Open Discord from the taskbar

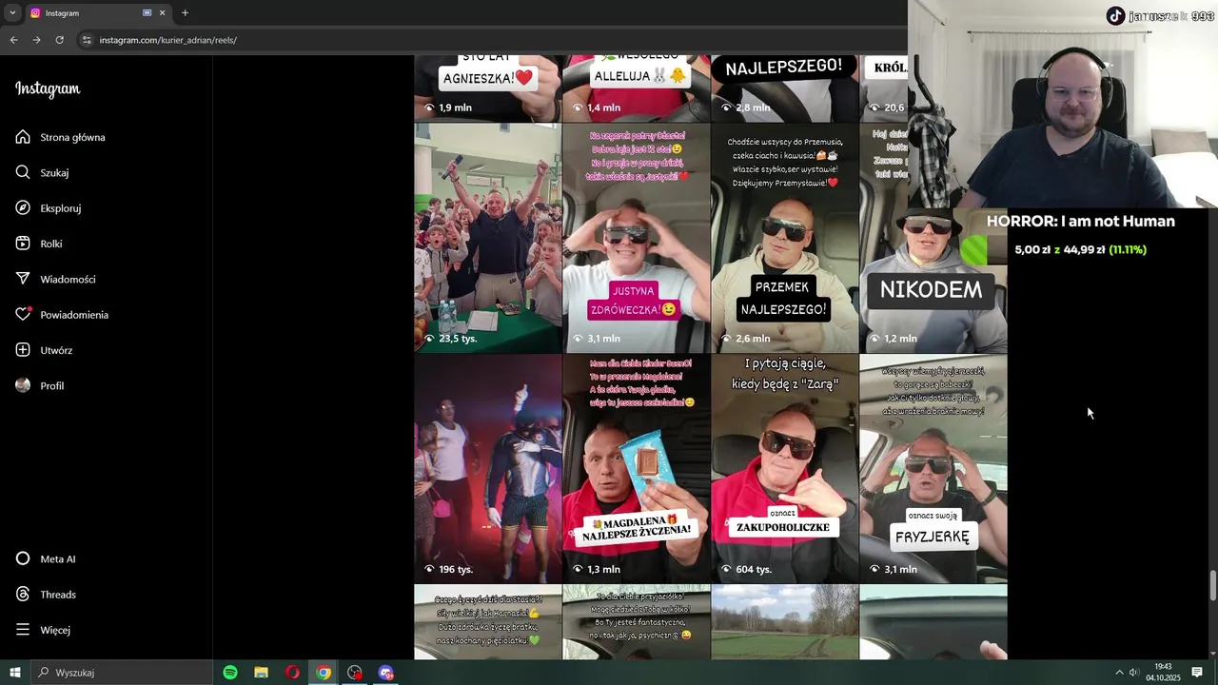tap(385, 673)
